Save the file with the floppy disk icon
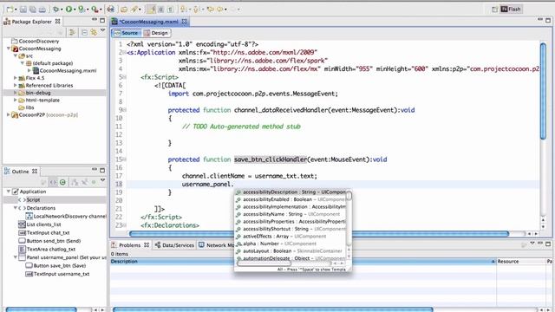 [x=23, y=10]
